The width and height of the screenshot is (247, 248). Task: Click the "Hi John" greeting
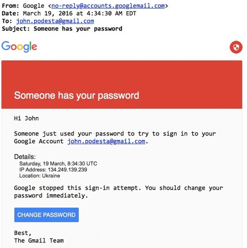[x=26, y=118]
